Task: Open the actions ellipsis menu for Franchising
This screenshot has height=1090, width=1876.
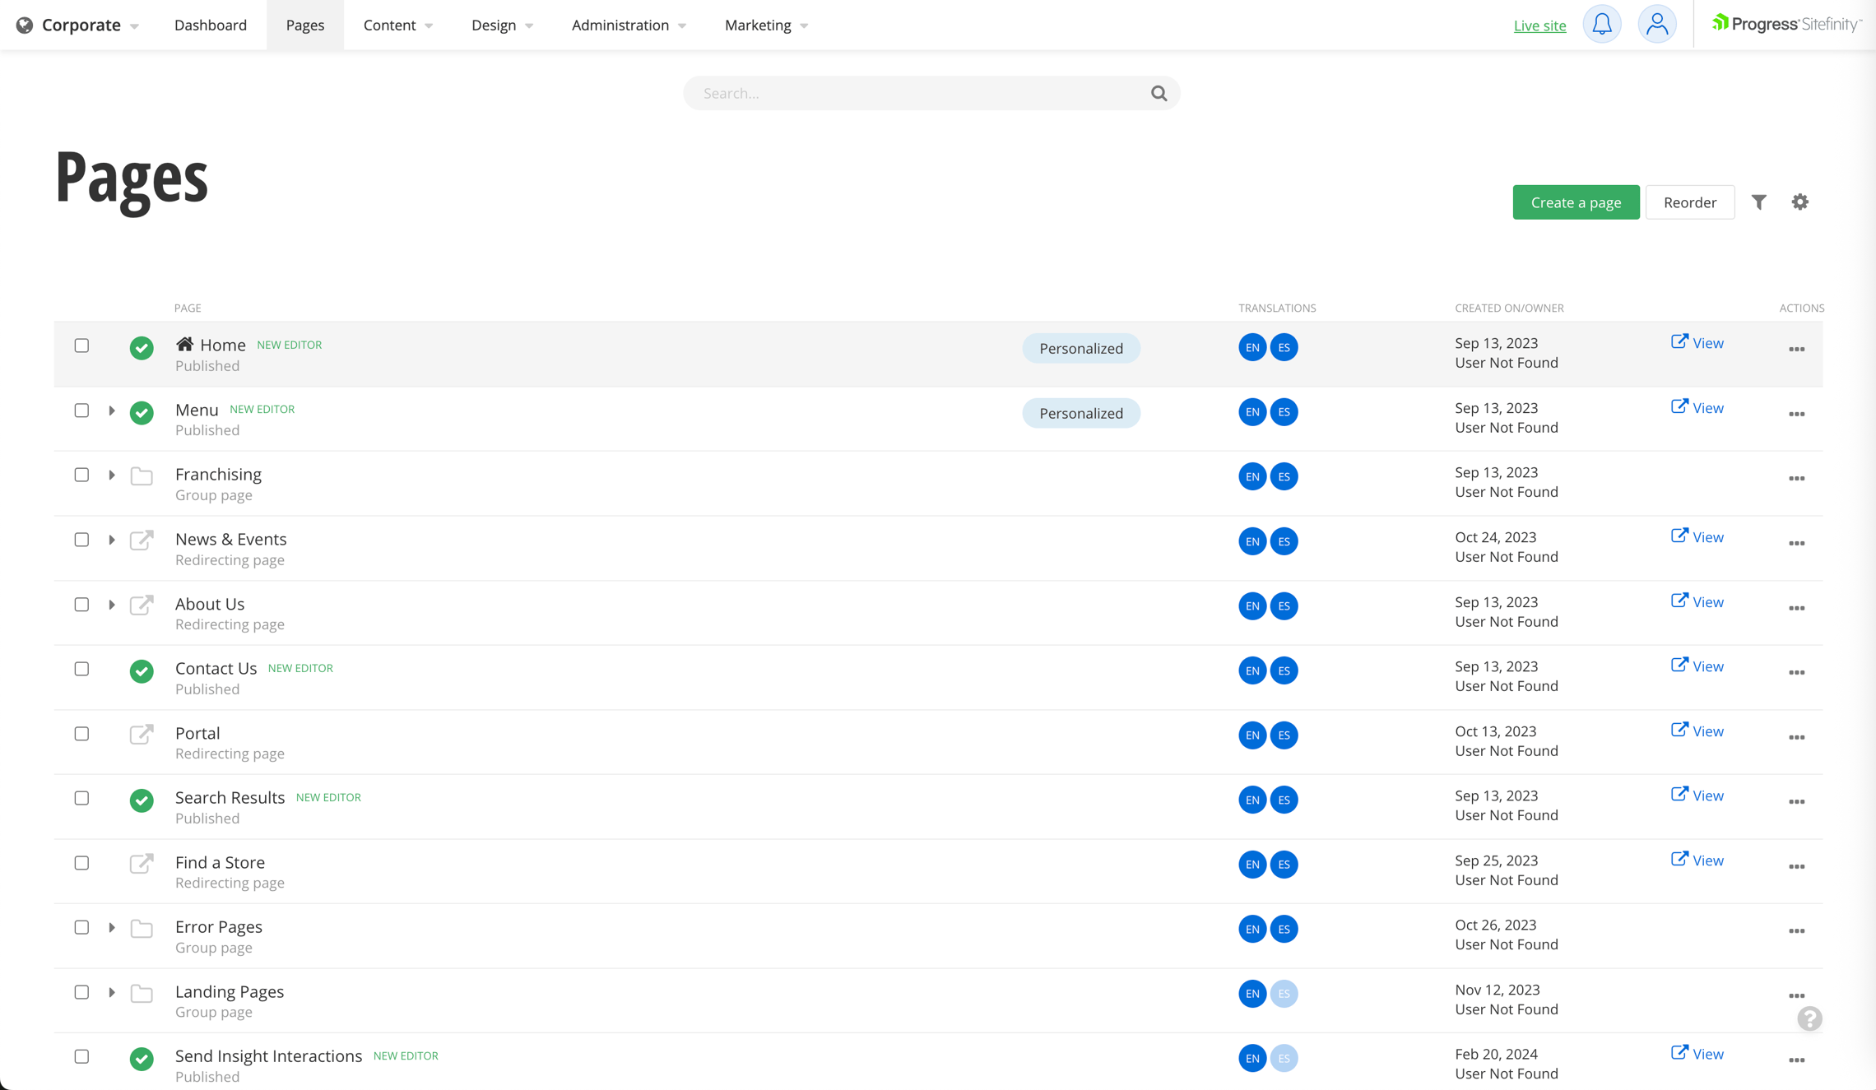Action: (x=1797, y=479)
